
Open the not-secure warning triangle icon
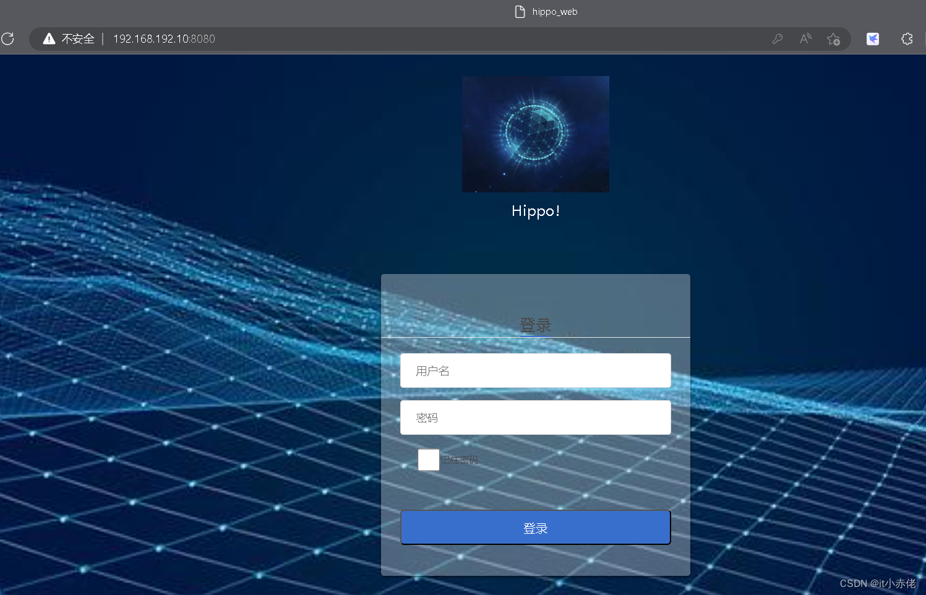click(49, 39)
